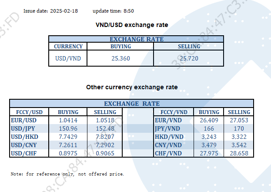Click the Other currency exchange rate heading
Screen dimensions: 271x192
pyautogui.click(x=132, y=87)
